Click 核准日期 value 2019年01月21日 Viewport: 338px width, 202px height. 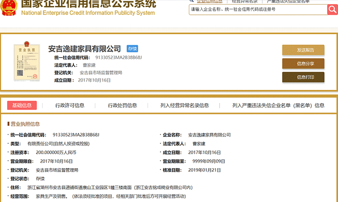coord(204,170)
